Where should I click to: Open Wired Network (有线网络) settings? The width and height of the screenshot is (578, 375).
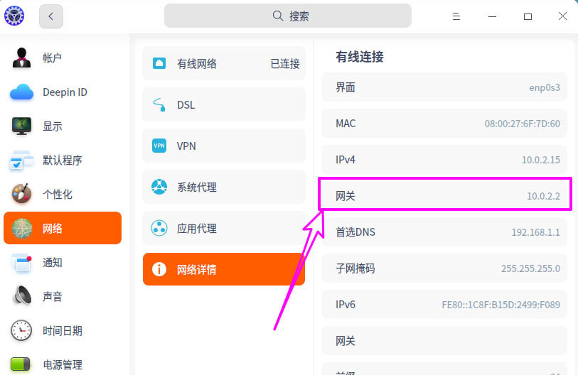[224, 64]
